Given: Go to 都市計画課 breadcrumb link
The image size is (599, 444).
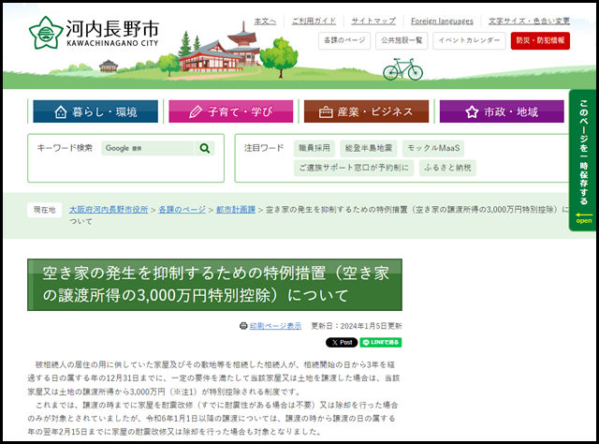Looking at the screenshot, I should pos(236,210).
